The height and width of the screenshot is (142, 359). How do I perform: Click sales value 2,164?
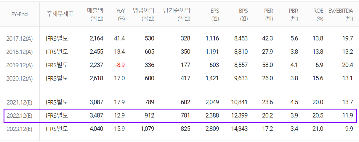coord(96,38)
